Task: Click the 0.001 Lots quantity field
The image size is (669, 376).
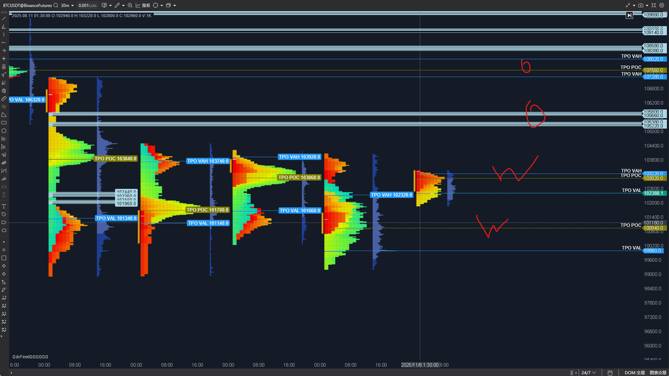Action: tap(88, 6)
